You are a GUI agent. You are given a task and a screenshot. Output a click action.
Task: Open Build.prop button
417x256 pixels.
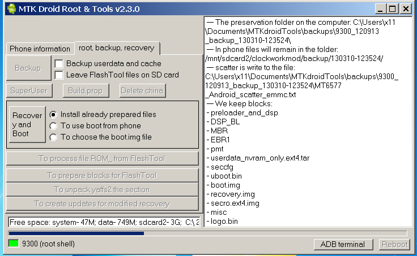tap(86, 91)
